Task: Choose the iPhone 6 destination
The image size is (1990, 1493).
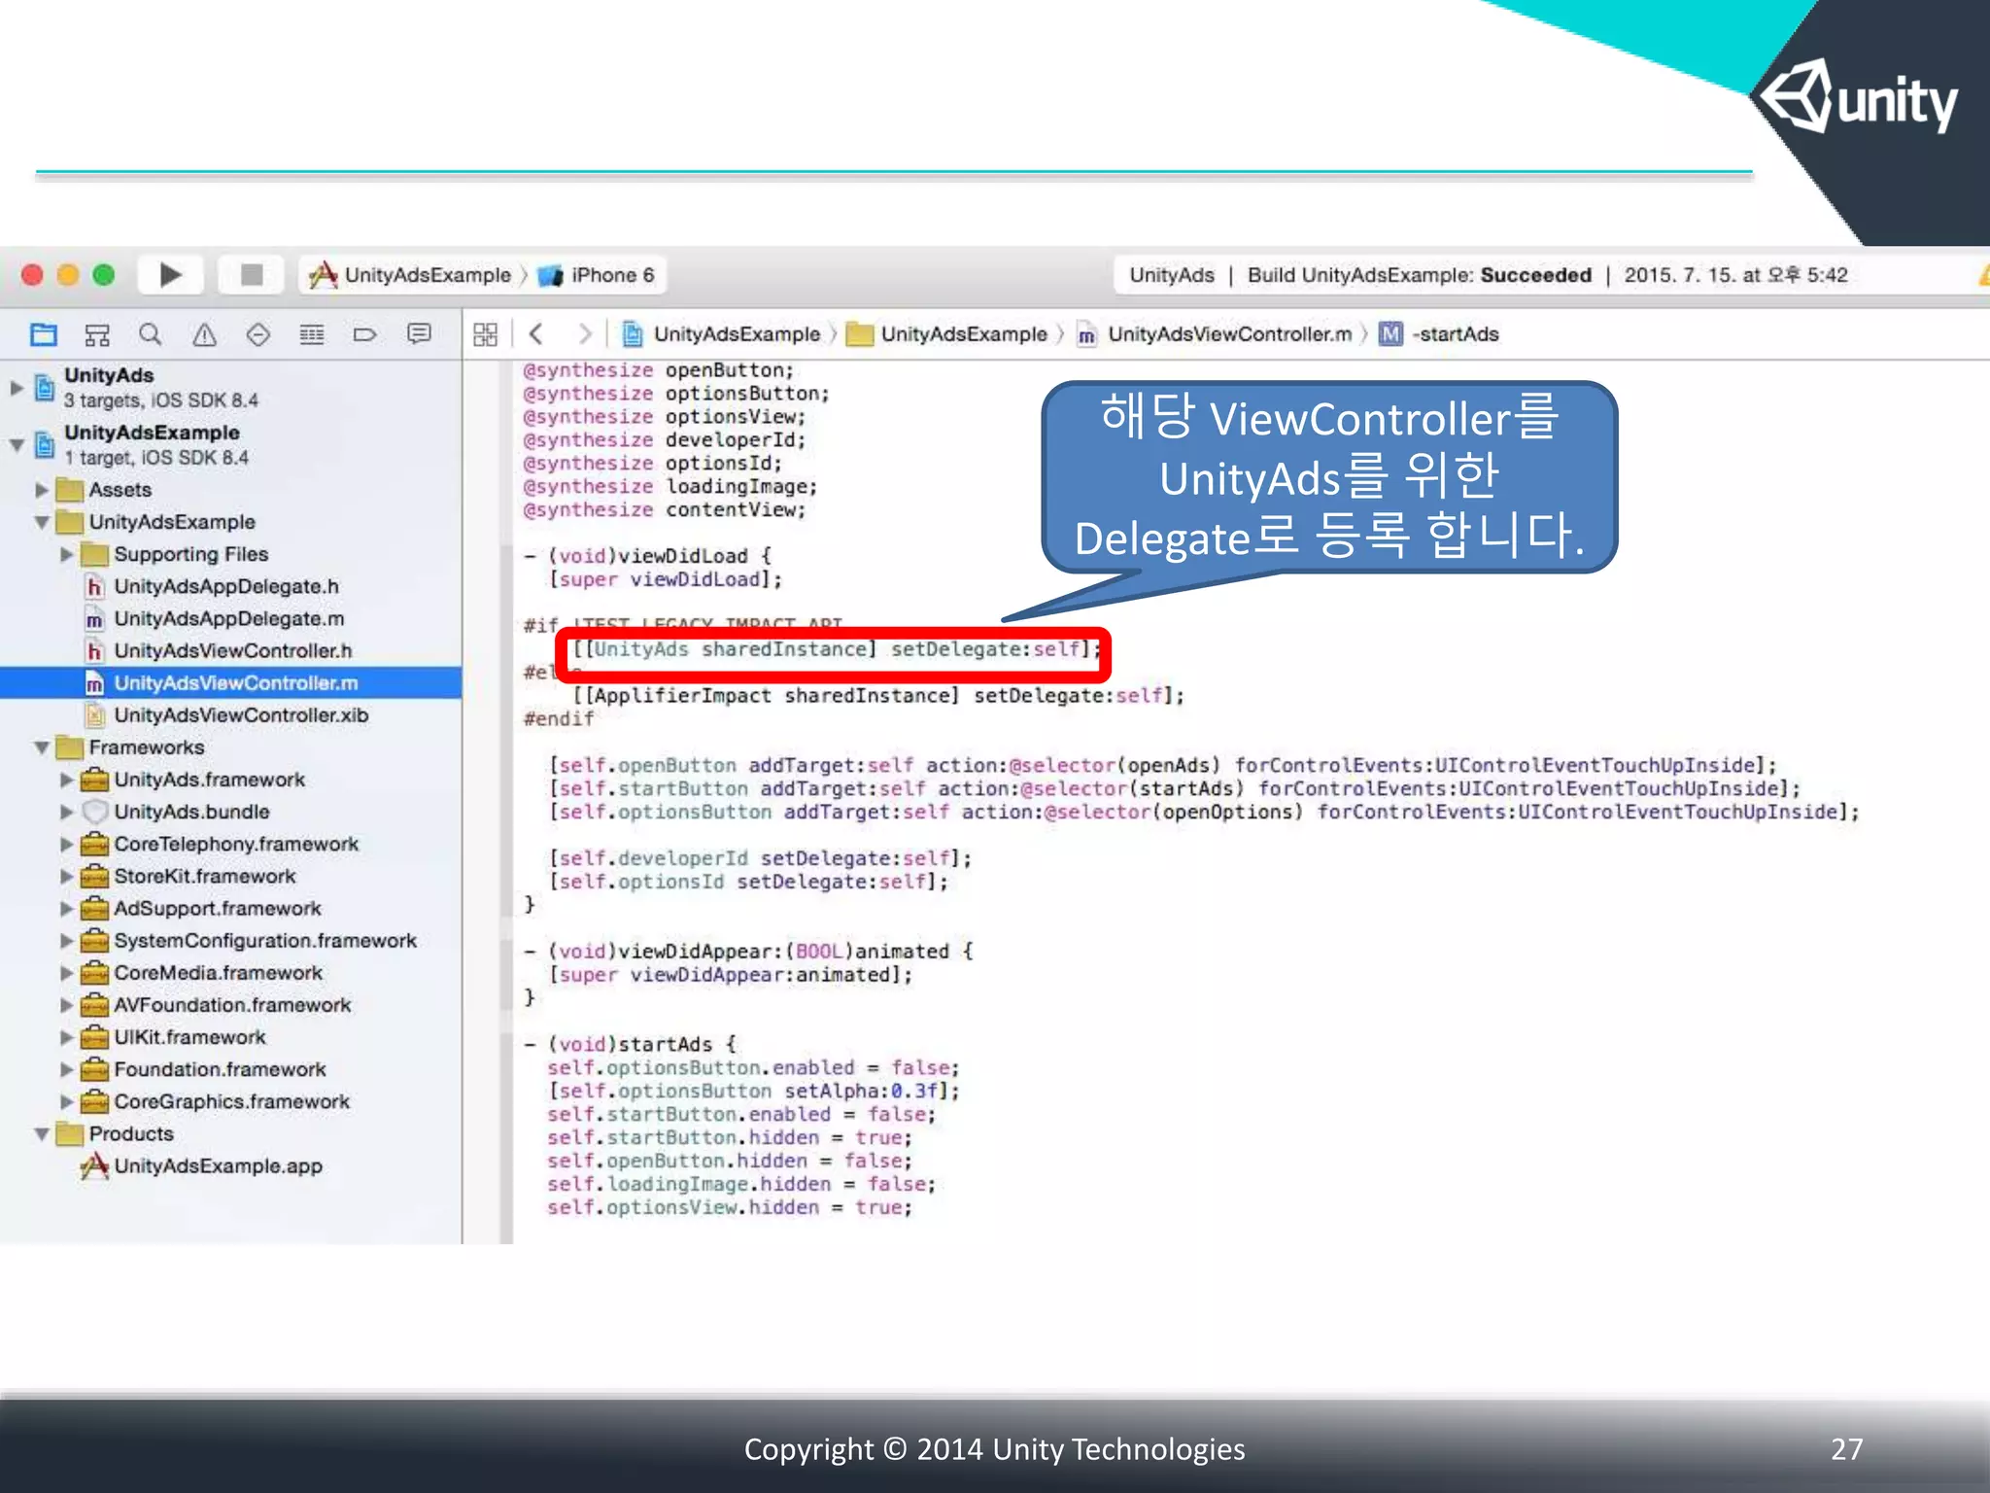Action: point(597,275)
